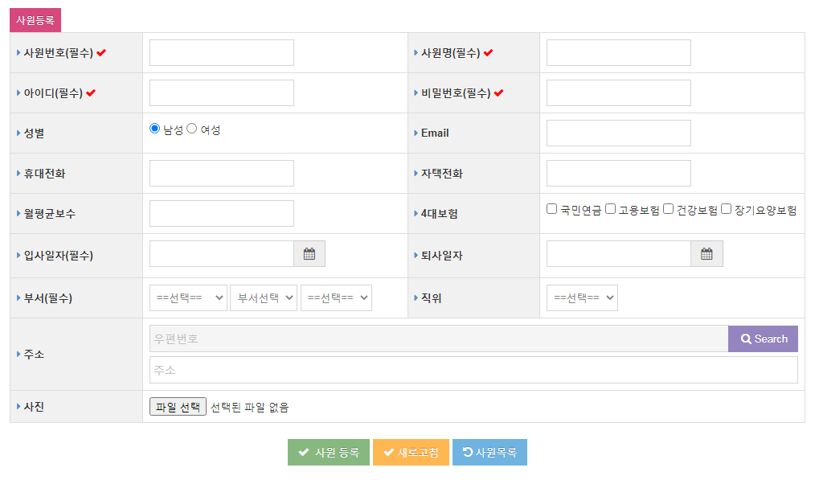Image resolution: width=815 pixels, height=480 pixels.
Task: Check the 국민연금 checkbox
Action: 552,209
